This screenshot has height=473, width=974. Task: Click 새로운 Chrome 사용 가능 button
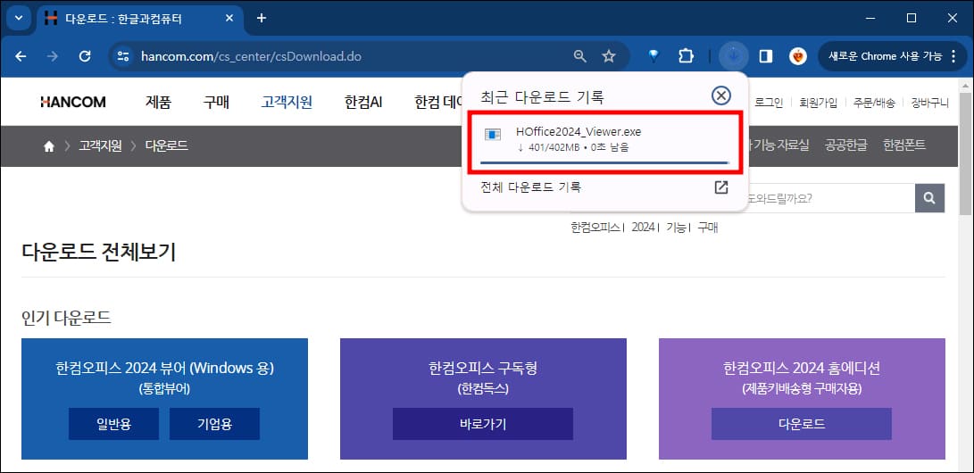click(x=886, y=56)
